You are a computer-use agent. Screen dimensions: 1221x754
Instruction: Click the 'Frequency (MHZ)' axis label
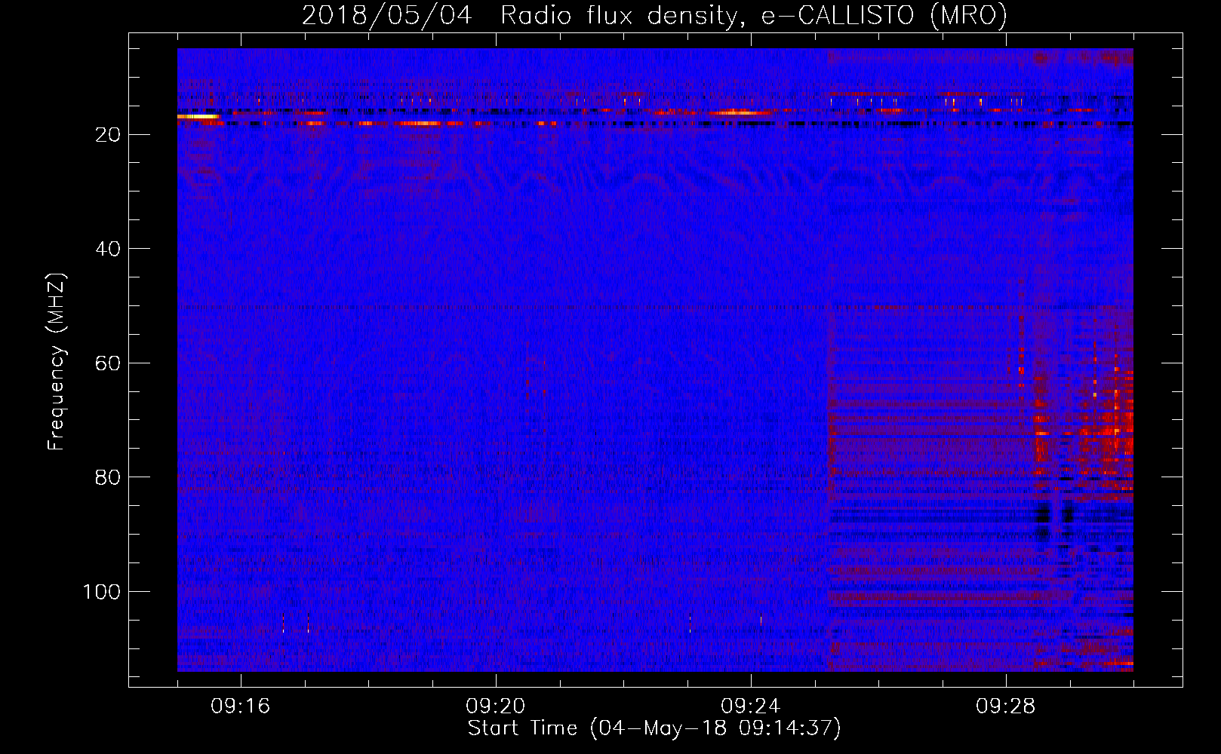(57, 362)
